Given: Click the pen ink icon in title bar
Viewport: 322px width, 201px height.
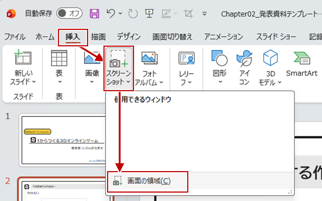Looking at the screenshot, I should point(166,13).
